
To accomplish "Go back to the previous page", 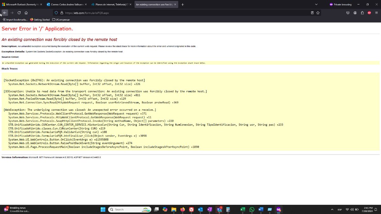I will click(5, 13).
